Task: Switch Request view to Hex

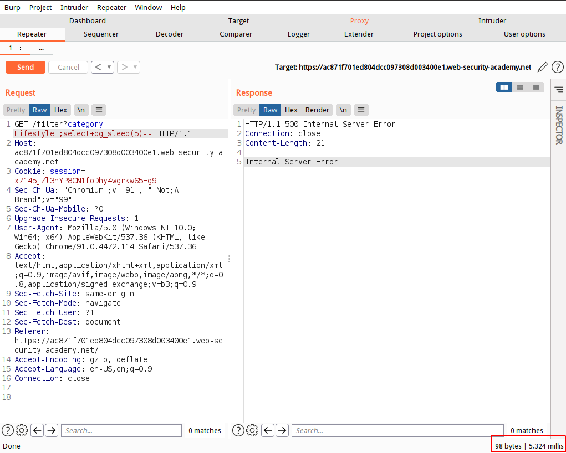Action: [60, 110]
